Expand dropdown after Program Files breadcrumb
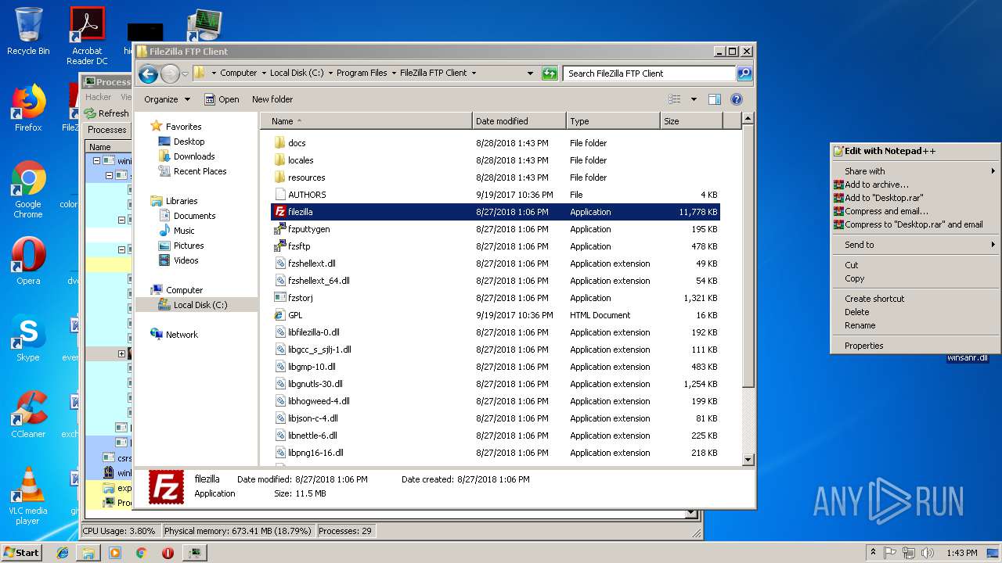This screenshot has width=1002, height=563. pos(393,74)
